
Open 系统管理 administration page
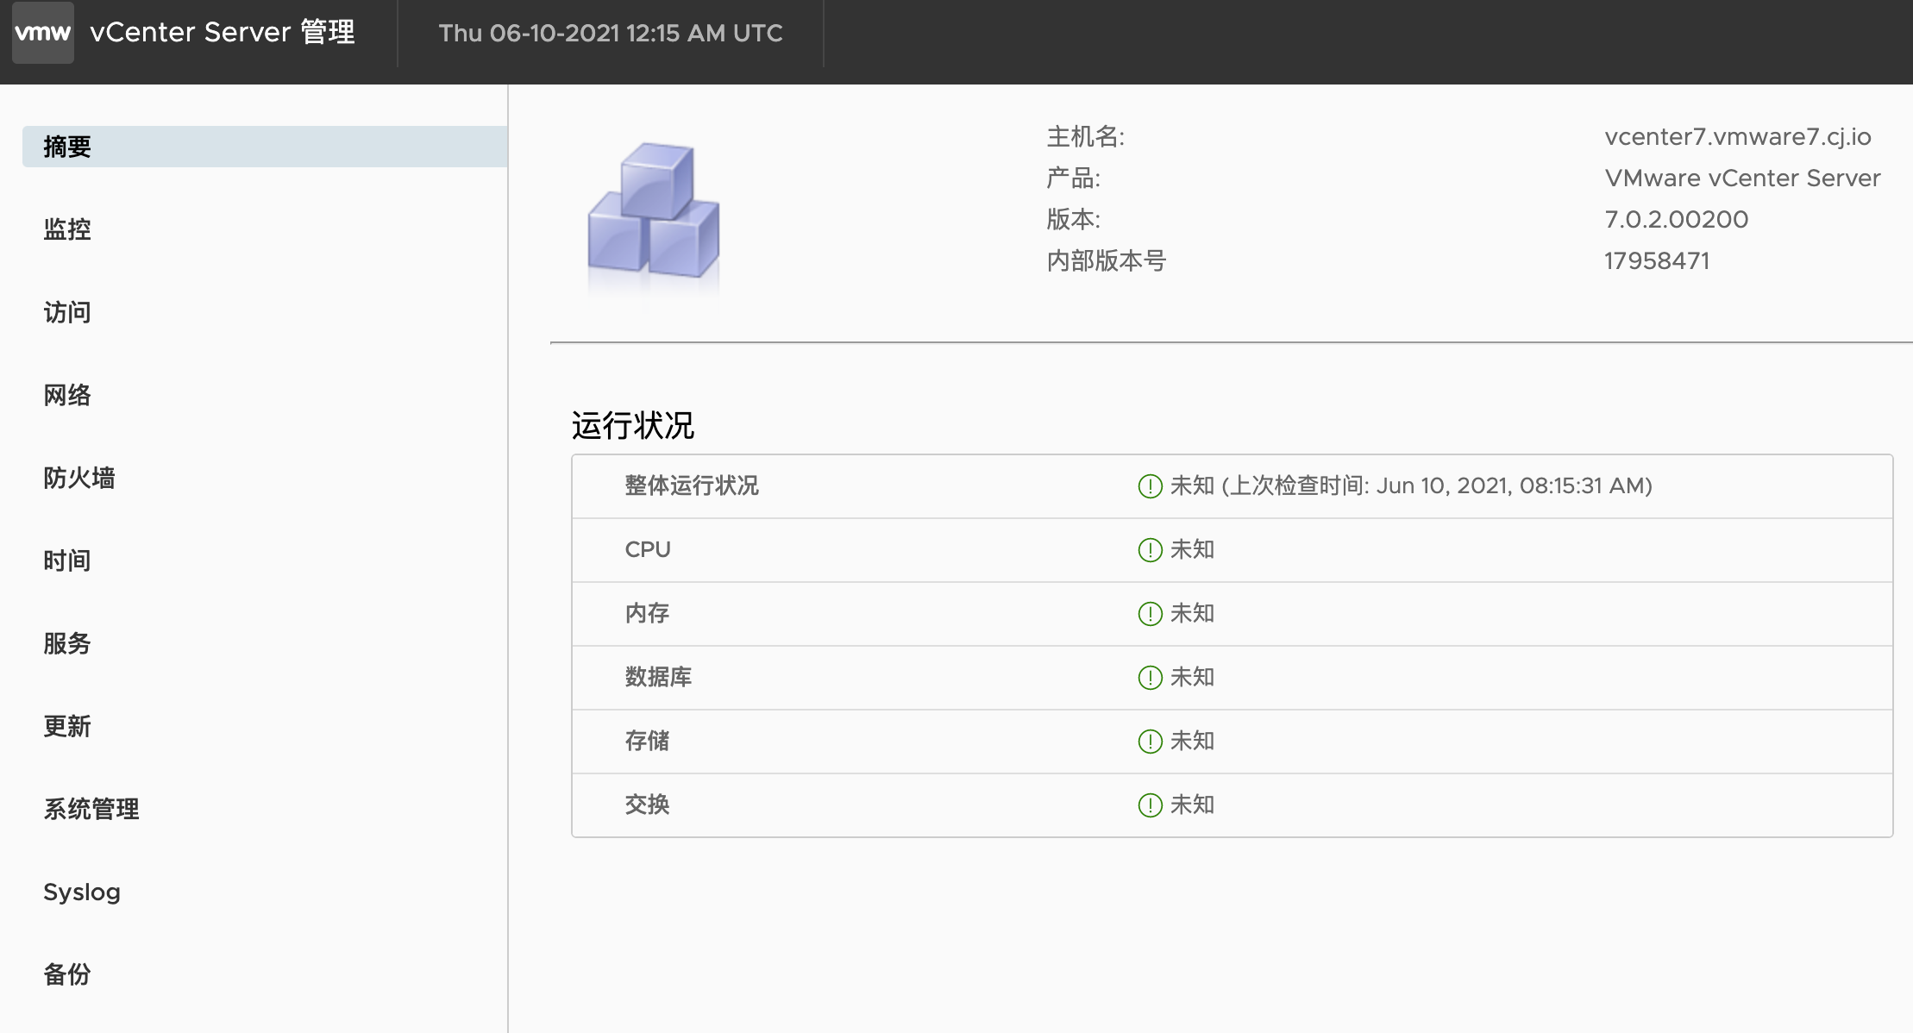(x=91, y=809)
